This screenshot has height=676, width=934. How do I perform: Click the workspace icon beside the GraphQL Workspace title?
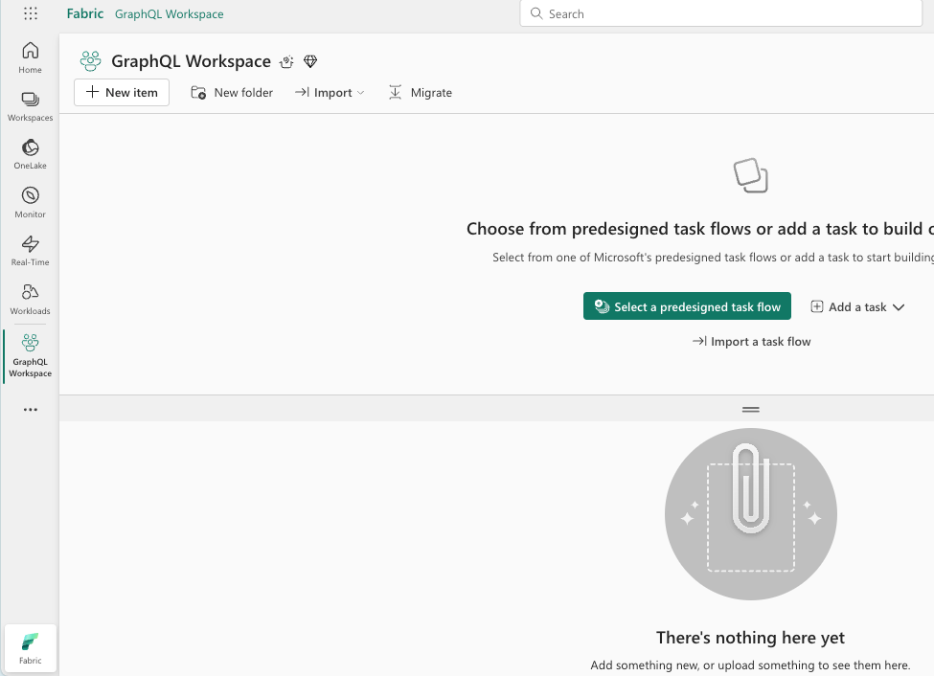[91, 61]
